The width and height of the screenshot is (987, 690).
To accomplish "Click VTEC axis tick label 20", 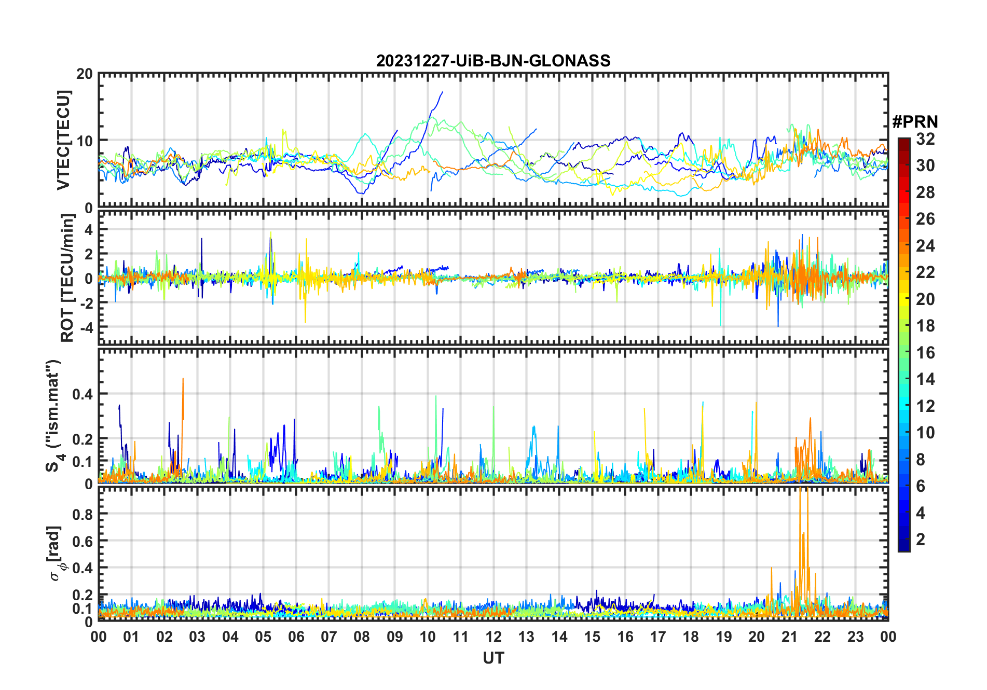I will coord(85,74).
